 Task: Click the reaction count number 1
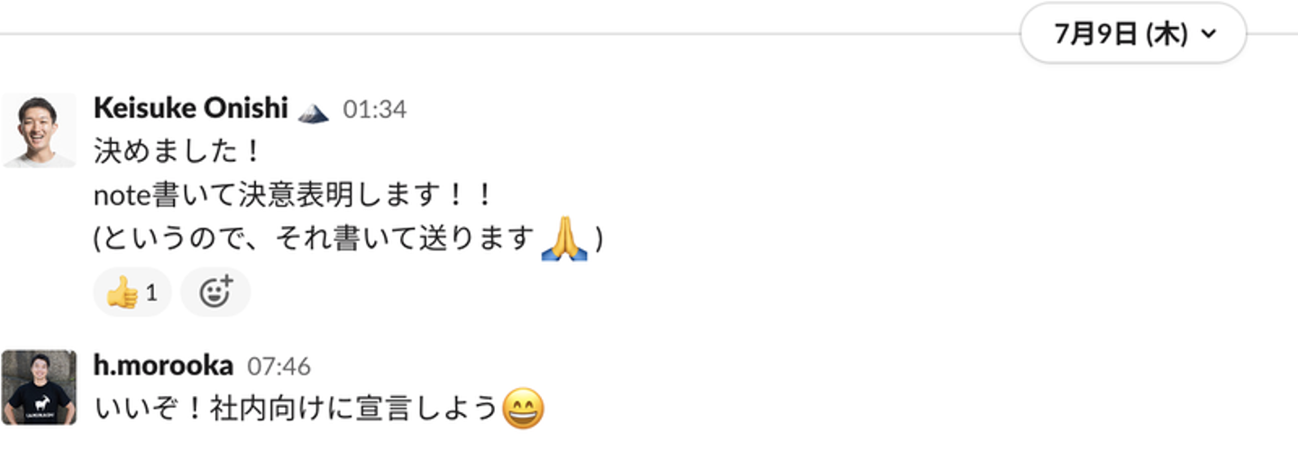coord(151,292)
